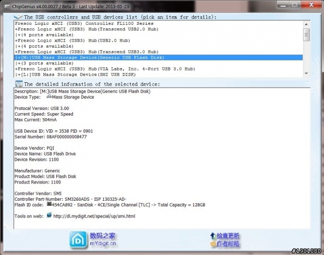Click the Controller Vendor: SMI line
The height and width of the screenshot is (255, 324).
pyautogui.click(x=38, y=194)
